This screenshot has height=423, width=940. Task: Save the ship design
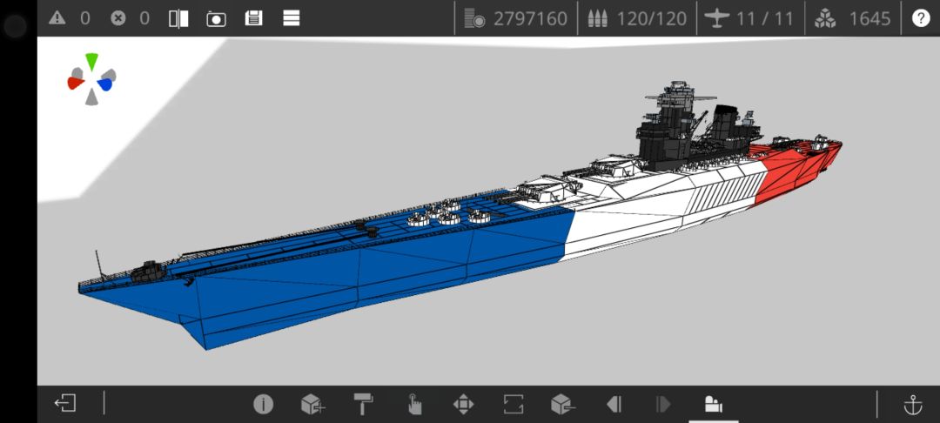pos(253,18)
